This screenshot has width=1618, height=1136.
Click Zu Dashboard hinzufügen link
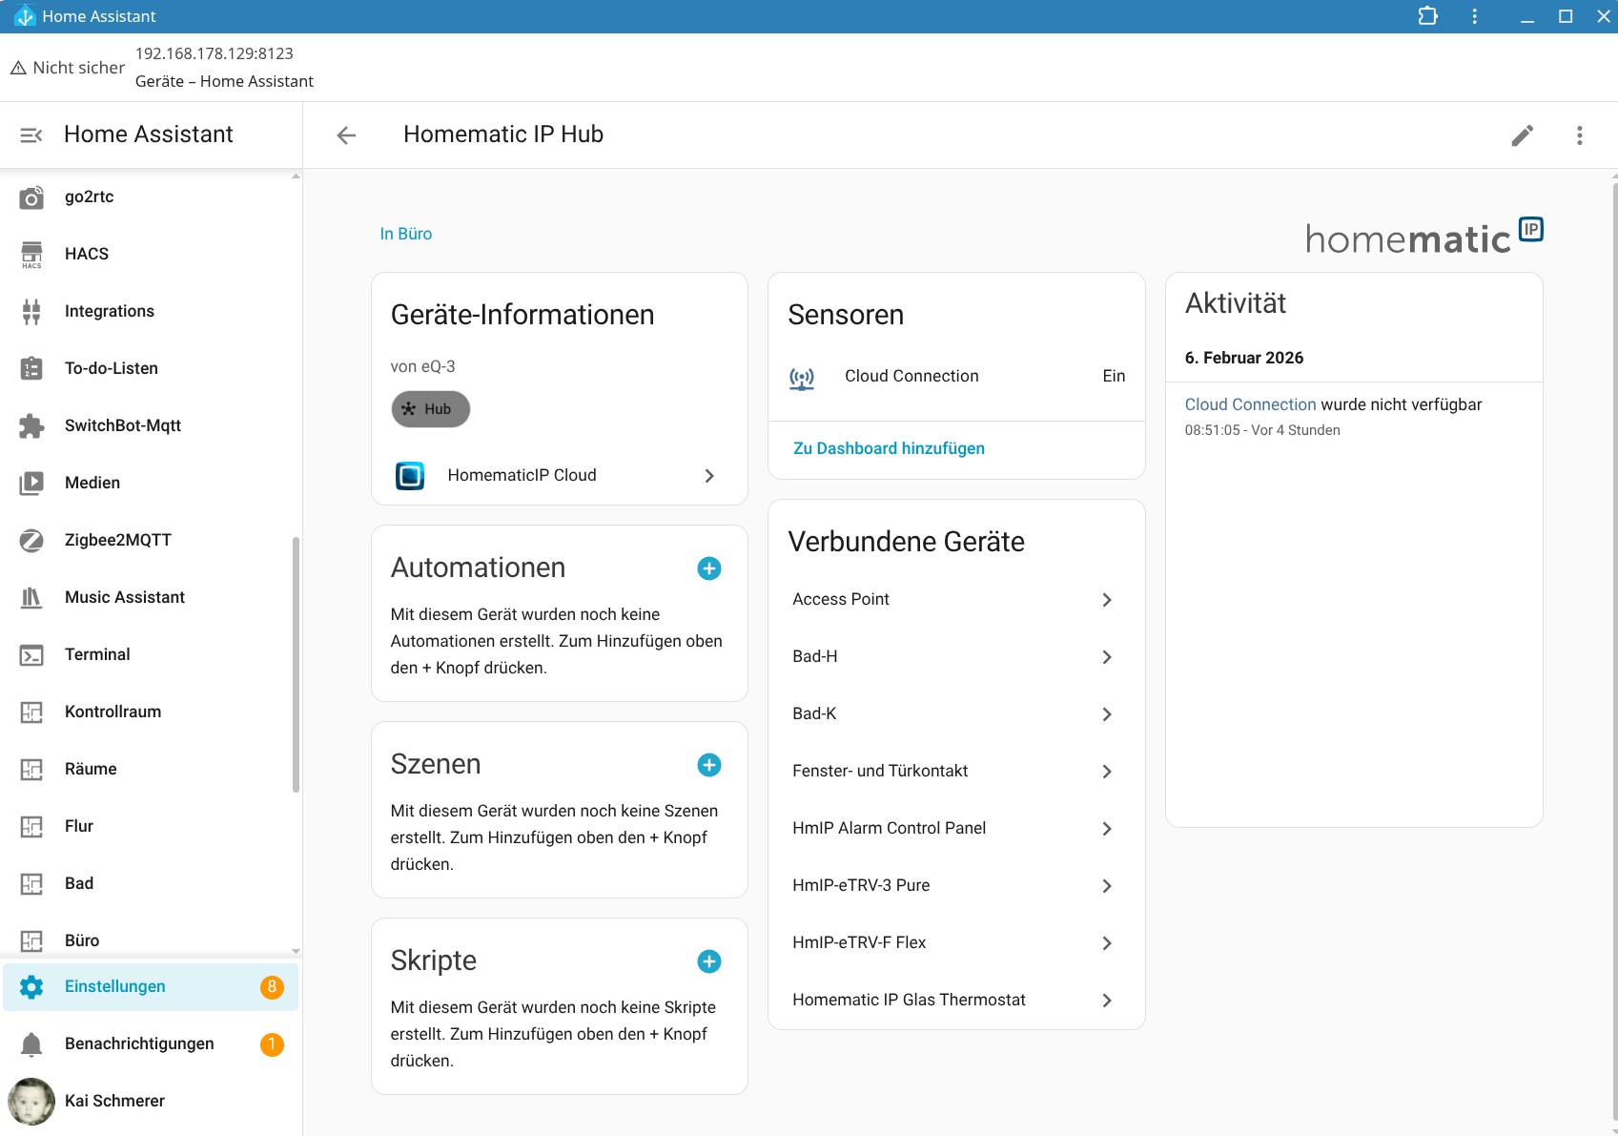[889, 448]
